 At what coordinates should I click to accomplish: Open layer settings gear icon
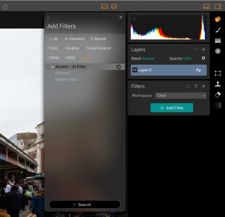[x=203, y=58]
